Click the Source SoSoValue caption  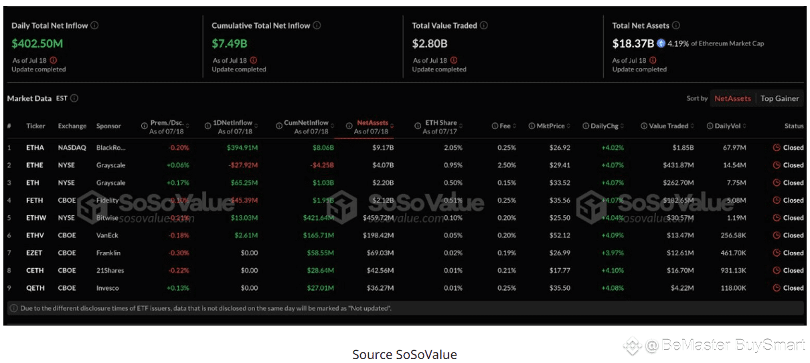coord(405,354)
